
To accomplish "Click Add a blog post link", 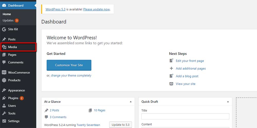I will coord(187,76).
